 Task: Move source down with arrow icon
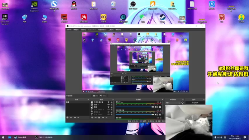[106, 118]
